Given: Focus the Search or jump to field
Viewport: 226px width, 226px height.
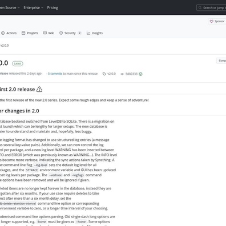Looking at the screenshot, I should 211,7.
